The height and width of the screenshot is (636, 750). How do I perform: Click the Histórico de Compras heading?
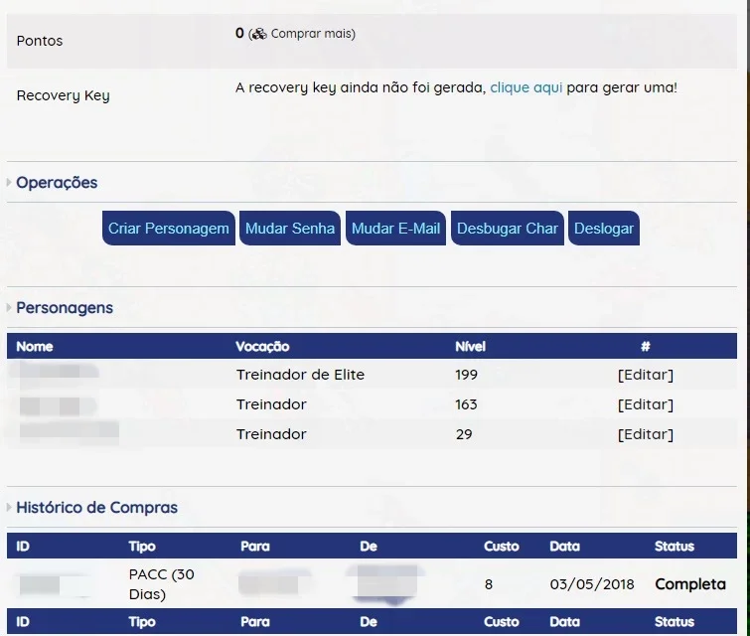click(x=96, y=507)
